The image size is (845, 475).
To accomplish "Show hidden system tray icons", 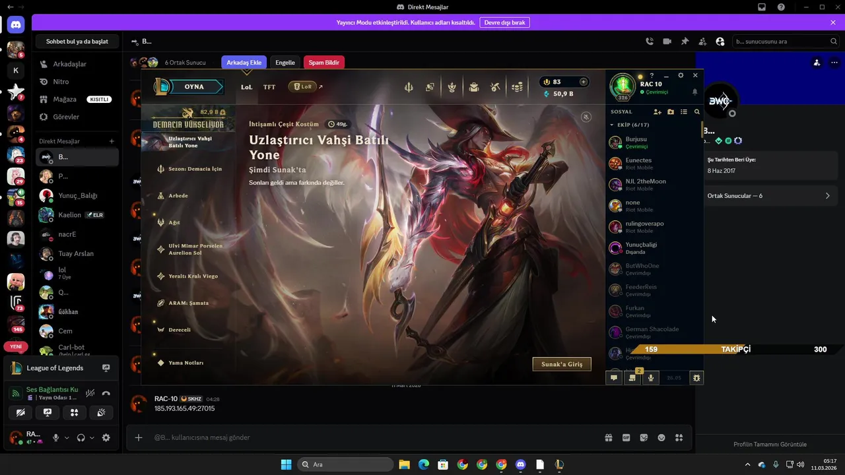I will [x=747, y=464].
